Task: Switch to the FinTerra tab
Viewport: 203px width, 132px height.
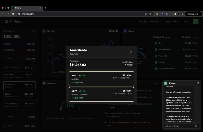Action: 27,8
